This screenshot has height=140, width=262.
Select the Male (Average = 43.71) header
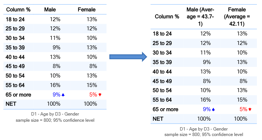tap(200, 16)
